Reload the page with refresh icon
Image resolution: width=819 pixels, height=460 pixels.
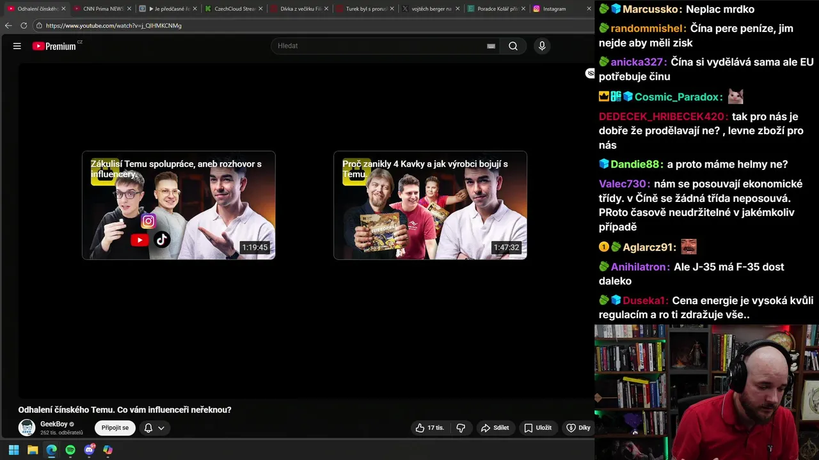click(24, 26)
